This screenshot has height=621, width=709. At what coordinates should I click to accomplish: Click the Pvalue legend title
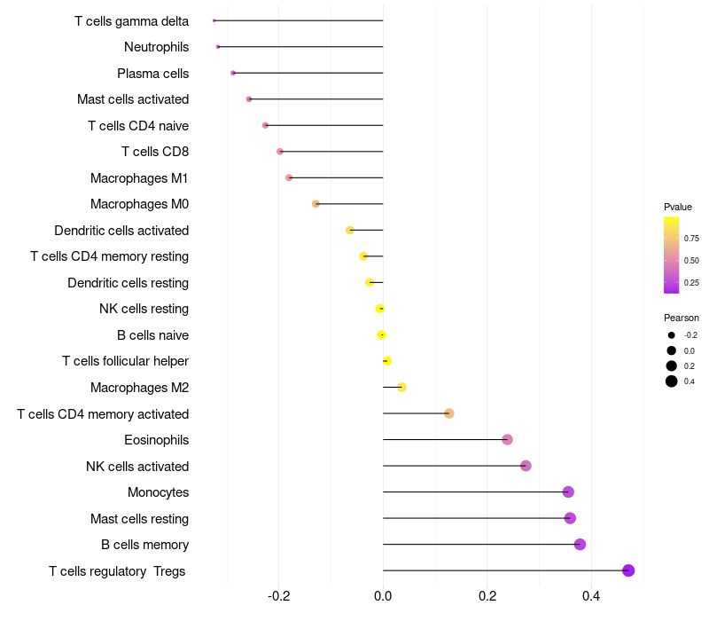click(678, 207)
